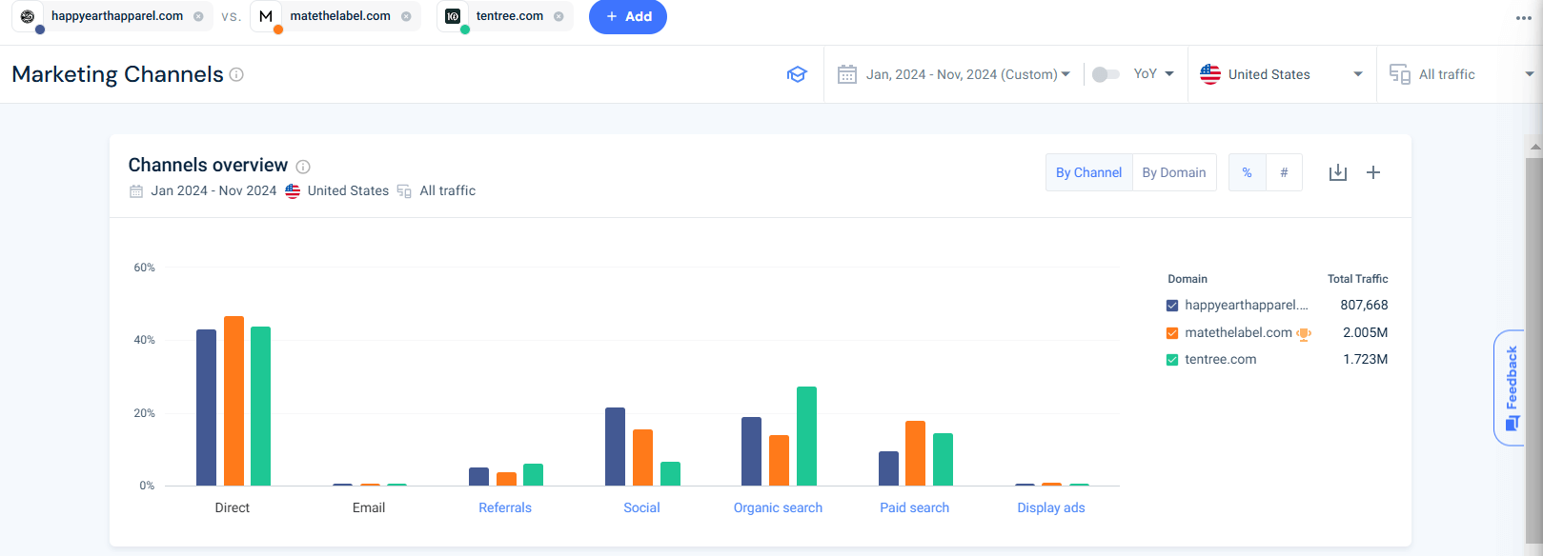Click the blue Direct bar for happyearthapparel
The image size is (1543, 556).
click(206, 407)
